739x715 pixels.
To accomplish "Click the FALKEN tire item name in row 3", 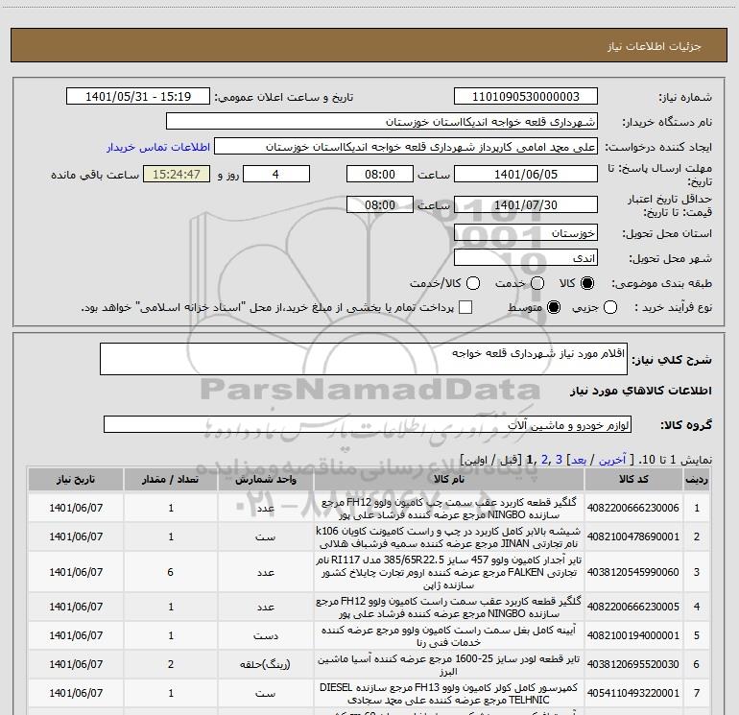I will 449,572.
